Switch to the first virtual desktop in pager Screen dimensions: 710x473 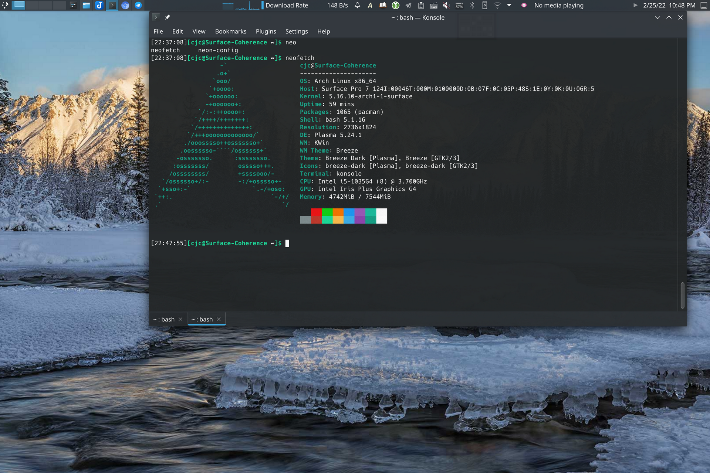(x=19, y=5)
